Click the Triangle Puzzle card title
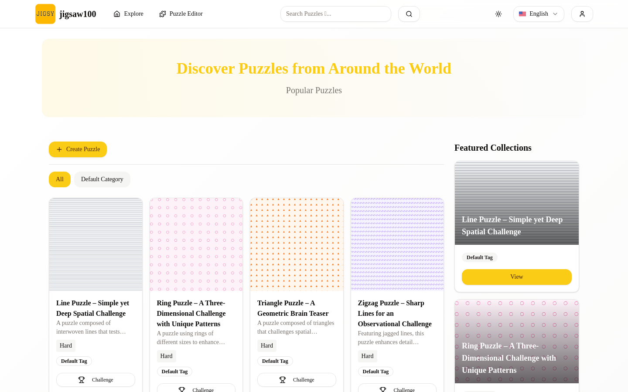This screenshot has width=628, height=392. tap(293, 308)
